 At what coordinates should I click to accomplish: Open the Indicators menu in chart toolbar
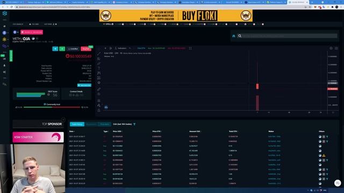(x=120, y=48)
